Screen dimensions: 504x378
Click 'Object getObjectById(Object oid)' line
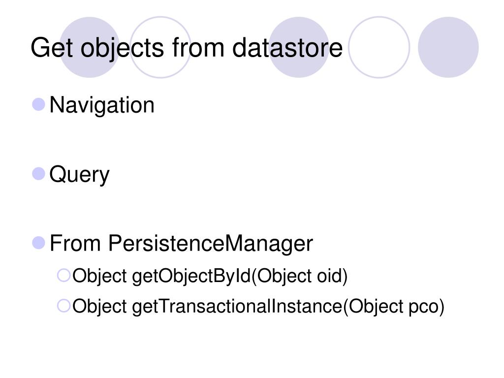pos(210,276)
